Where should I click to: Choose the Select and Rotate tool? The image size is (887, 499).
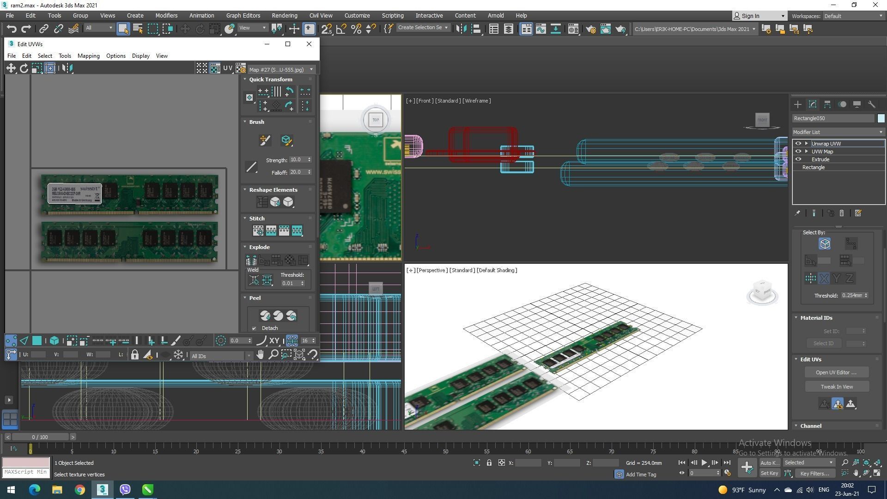200,29
